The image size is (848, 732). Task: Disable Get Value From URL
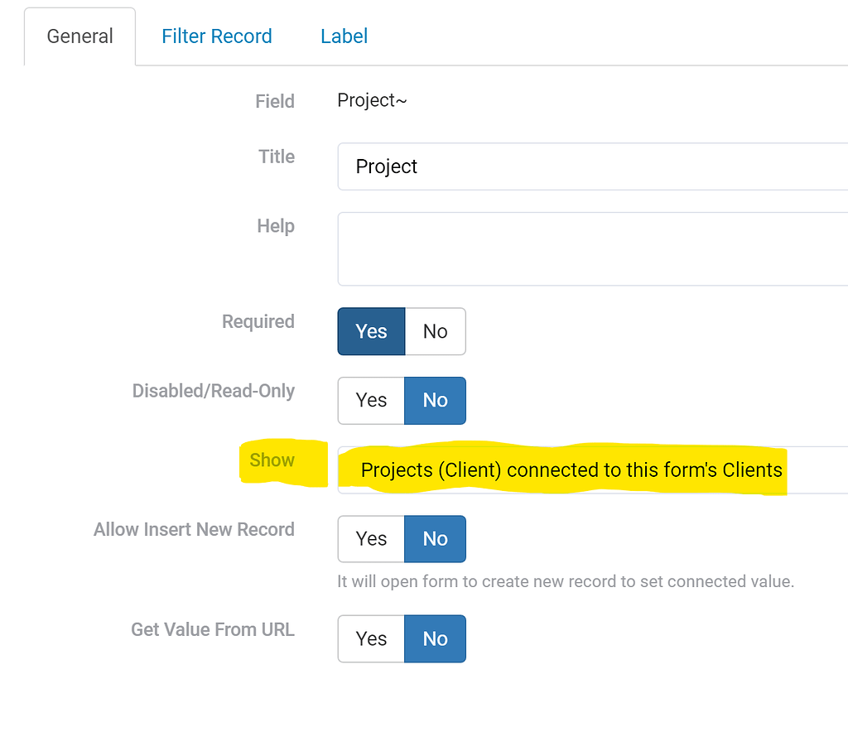(435, 638)
